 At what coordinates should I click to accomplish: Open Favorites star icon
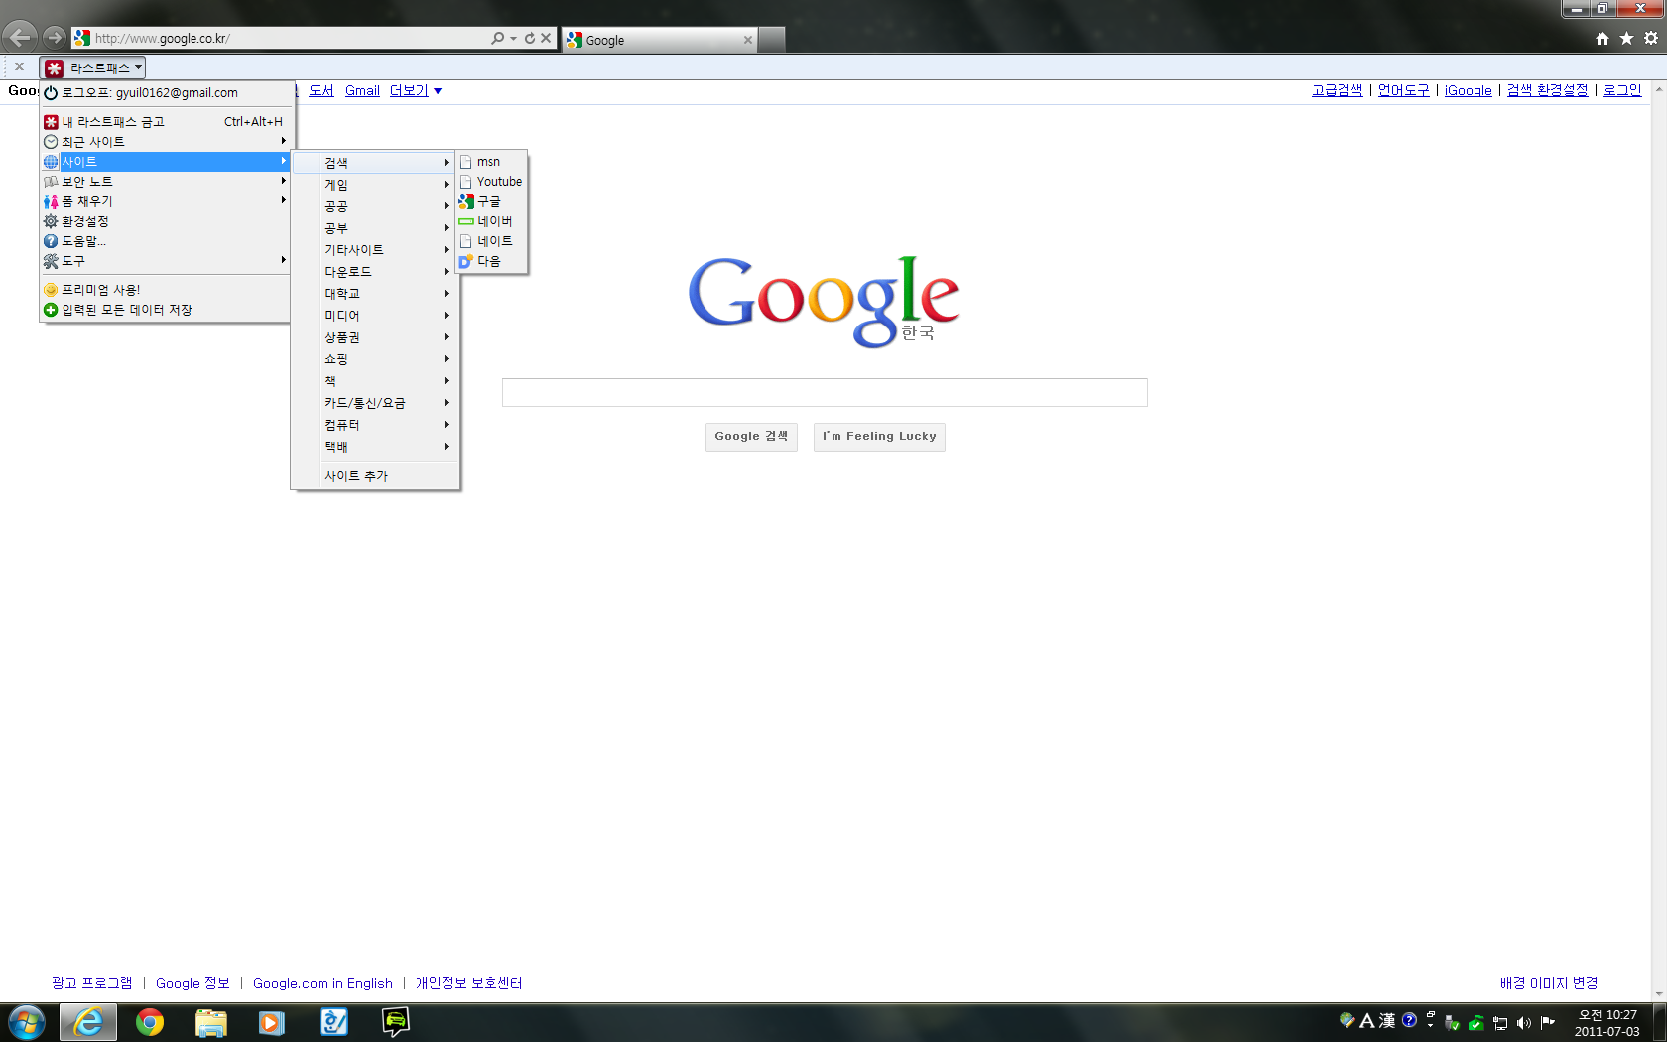tap(1626, 38)
